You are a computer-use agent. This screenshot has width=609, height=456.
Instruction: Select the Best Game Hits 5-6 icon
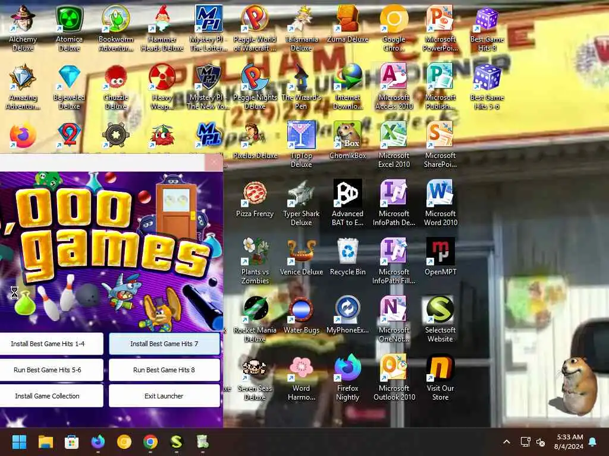click(486, 86)
